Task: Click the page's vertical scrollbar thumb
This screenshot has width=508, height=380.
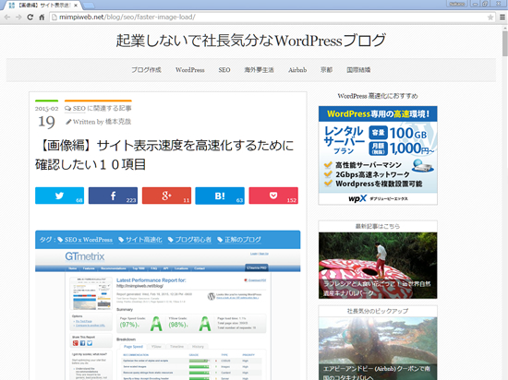Action: tap(504, 43)
